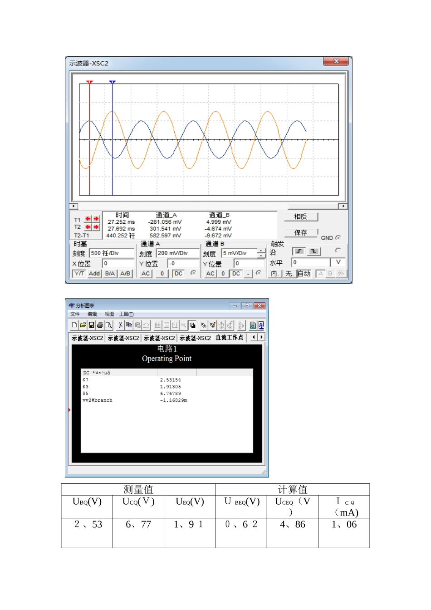Toggle channel B DC coupling

coord(236,274)
